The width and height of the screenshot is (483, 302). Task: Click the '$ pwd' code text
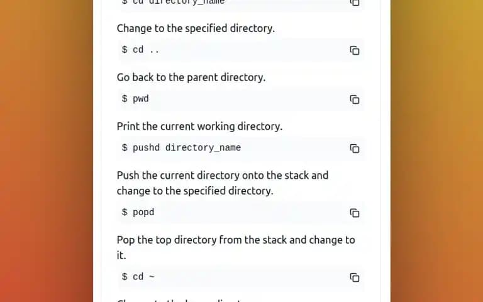(135, 99)
